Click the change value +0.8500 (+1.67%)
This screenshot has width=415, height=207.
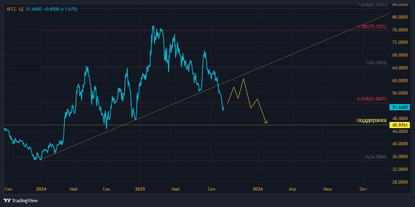(x=60, y=9)
